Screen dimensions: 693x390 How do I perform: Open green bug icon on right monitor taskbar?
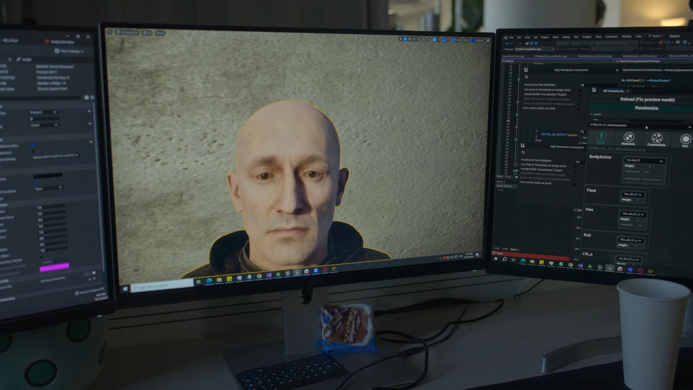point(590,266)
